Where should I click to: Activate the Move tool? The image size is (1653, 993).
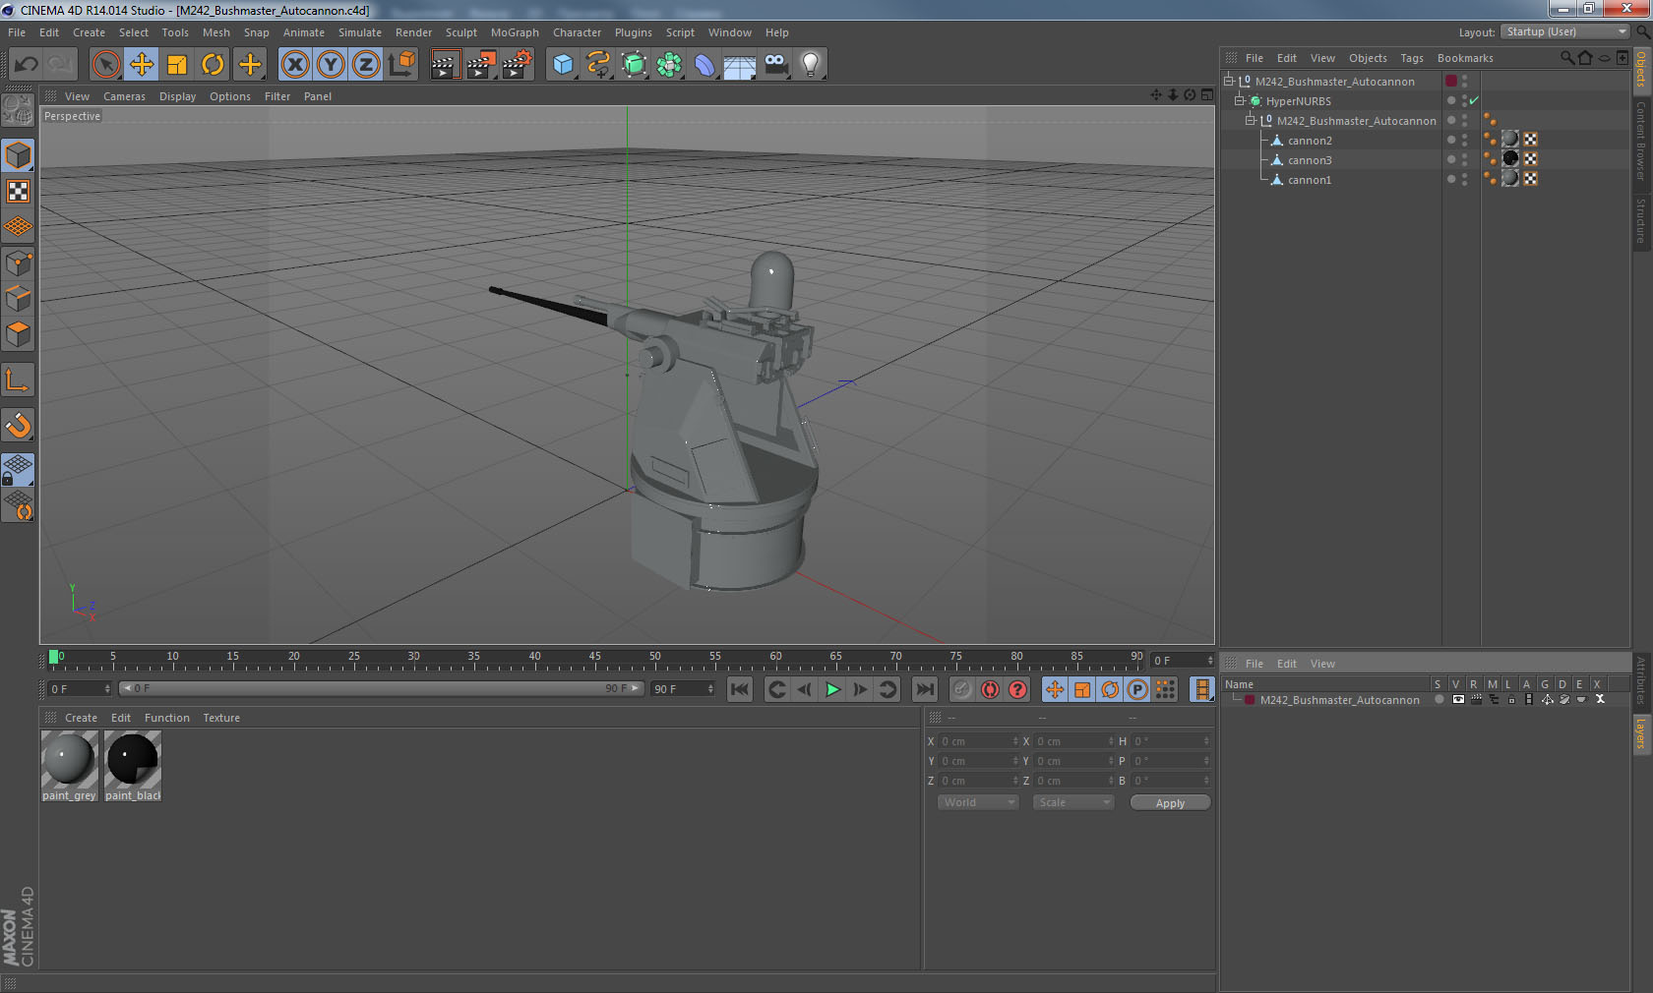(142, 65)
